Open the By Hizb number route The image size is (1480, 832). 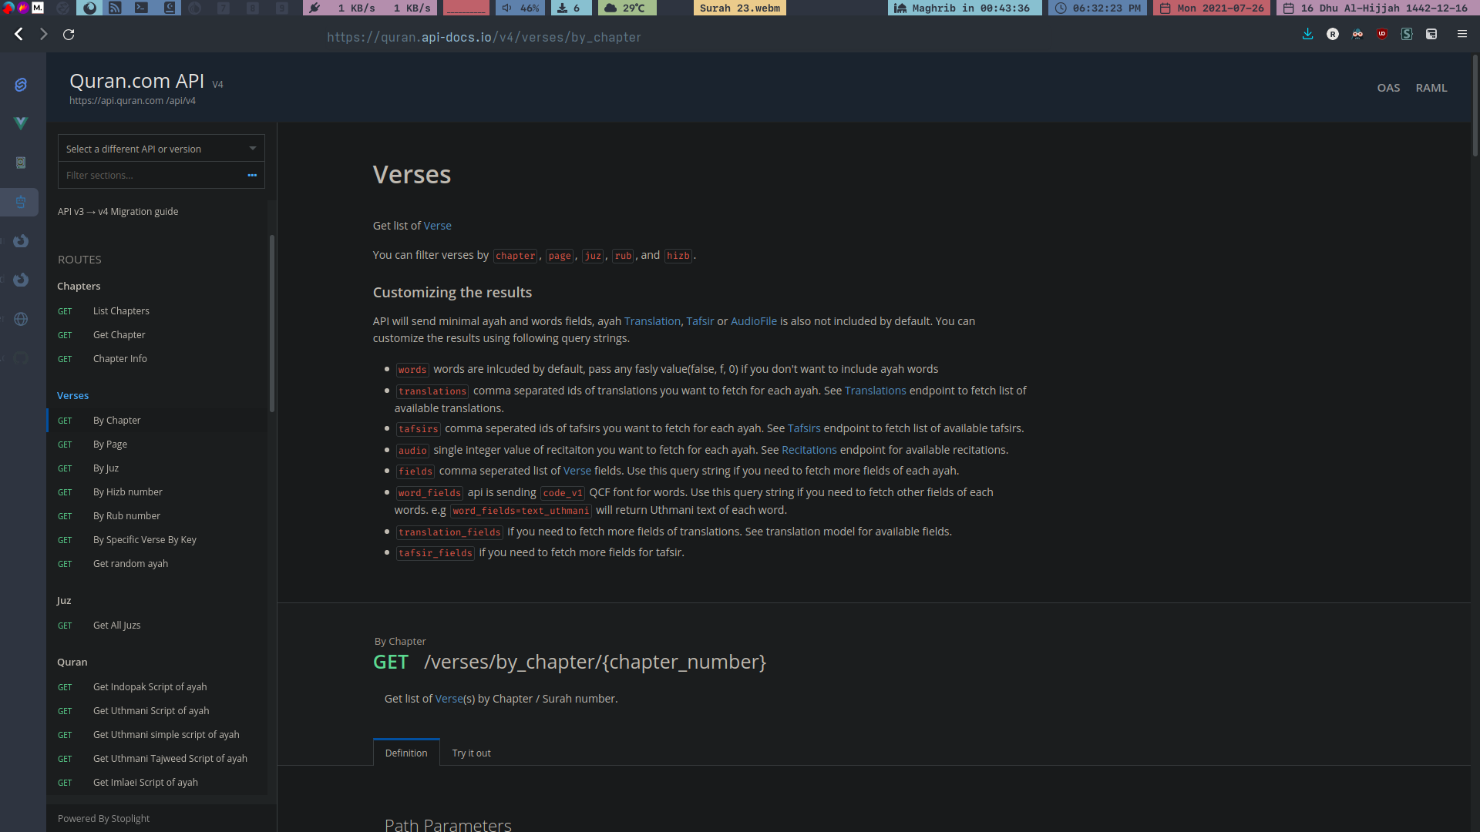tap(127, 492)
